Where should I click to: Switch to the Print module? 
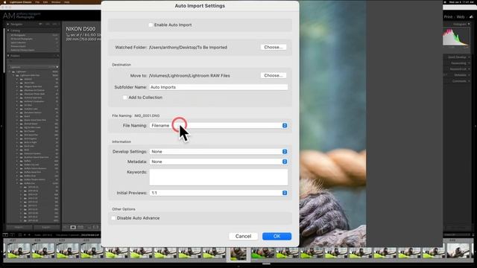click(x=448, y=17)
